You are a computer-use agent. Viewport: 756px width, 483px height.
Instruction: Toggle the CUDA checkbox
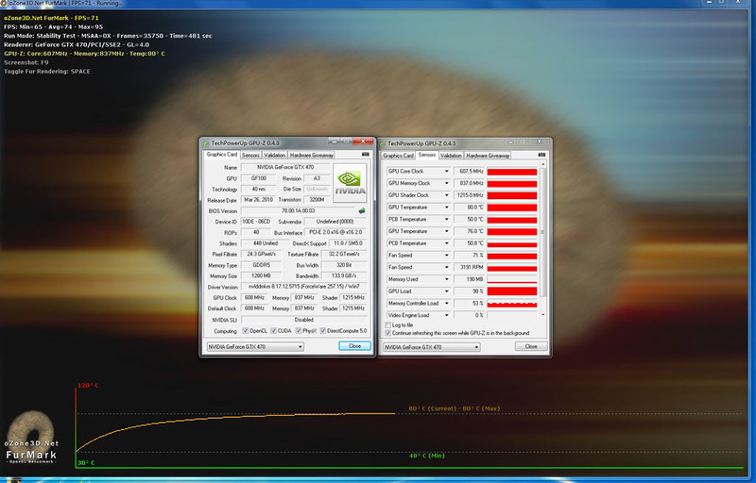point(273,331)
